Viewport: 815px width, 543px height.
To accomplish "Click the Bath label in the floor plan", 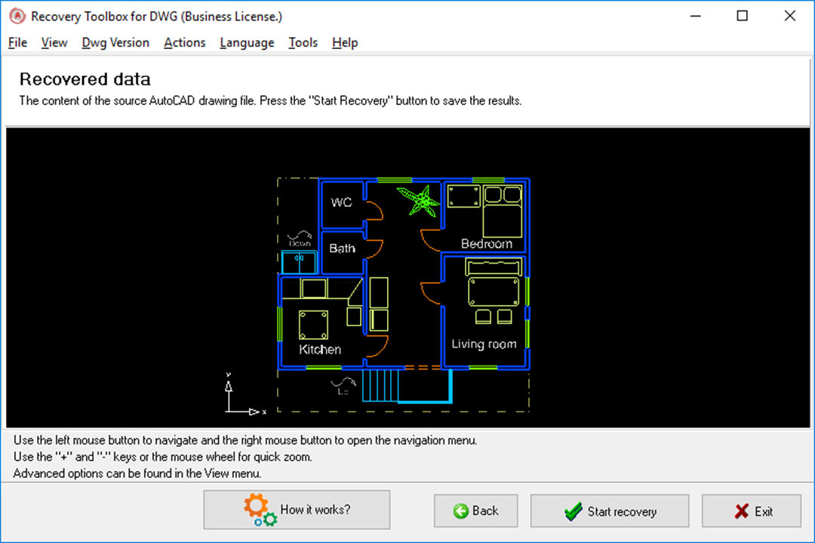I will pos(342,248).
